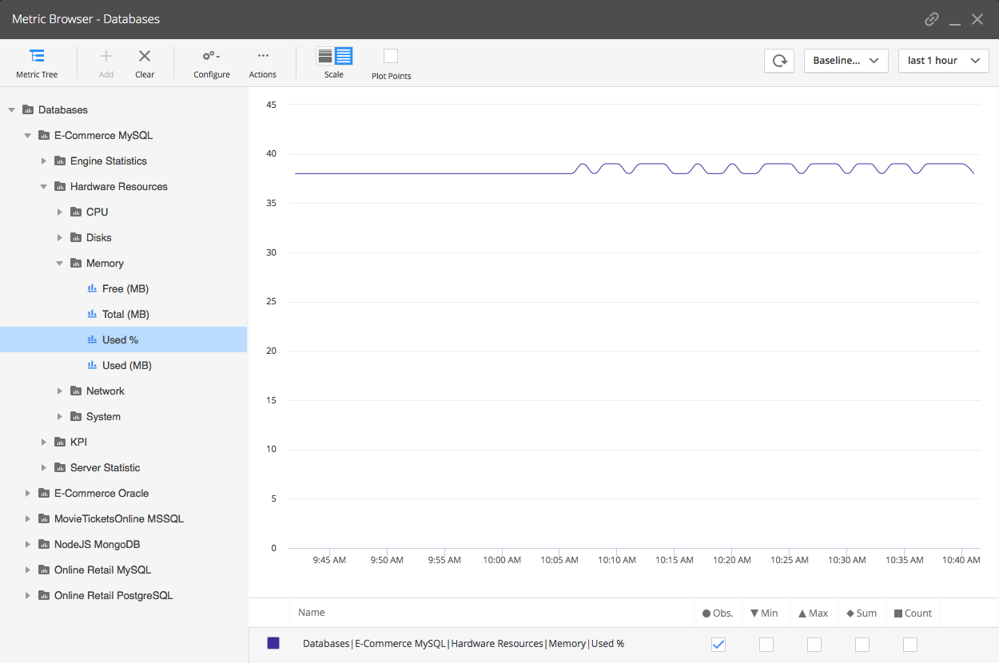Select the MovieTicketsOnline MSSQL database
This screenshot has height=663, width=999.
click(x=119, y=518)
